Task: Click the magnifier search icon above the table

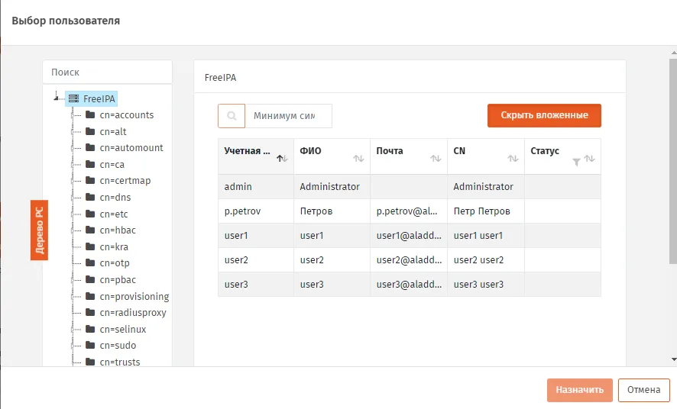Action: pos(232,116)
